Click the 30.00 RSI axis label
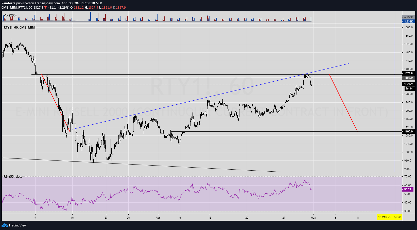The width and height of the screenshot is (417, 230). 408,211
